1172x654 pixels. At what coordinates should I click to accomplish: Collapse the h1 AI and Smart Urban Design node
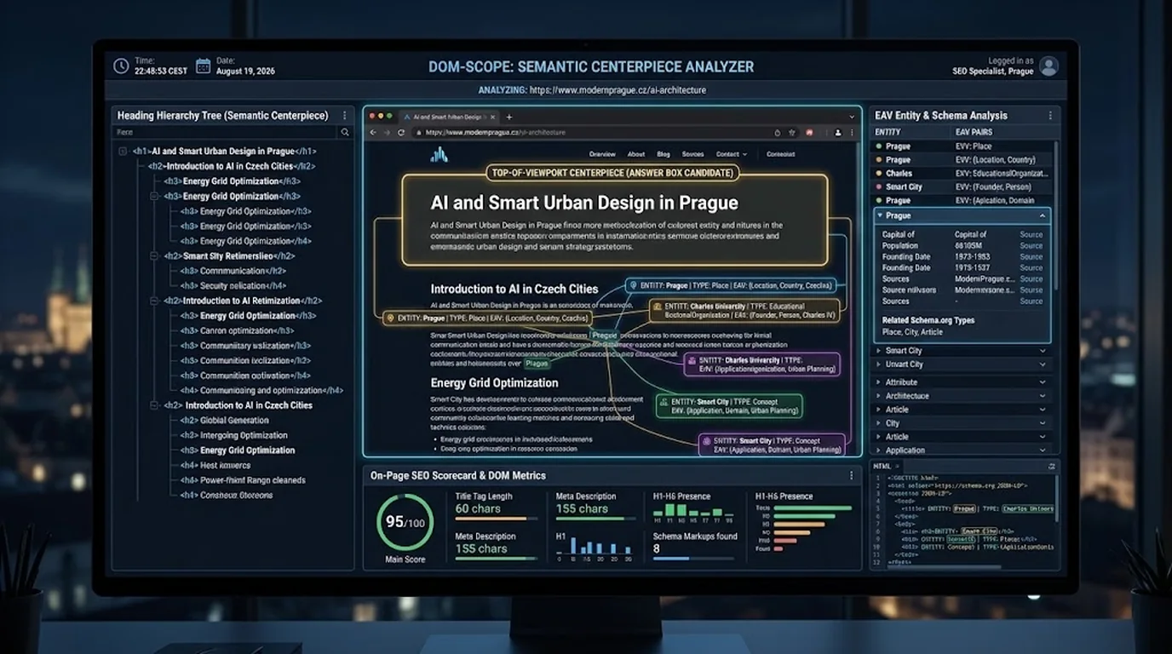[x=124, y=152]
